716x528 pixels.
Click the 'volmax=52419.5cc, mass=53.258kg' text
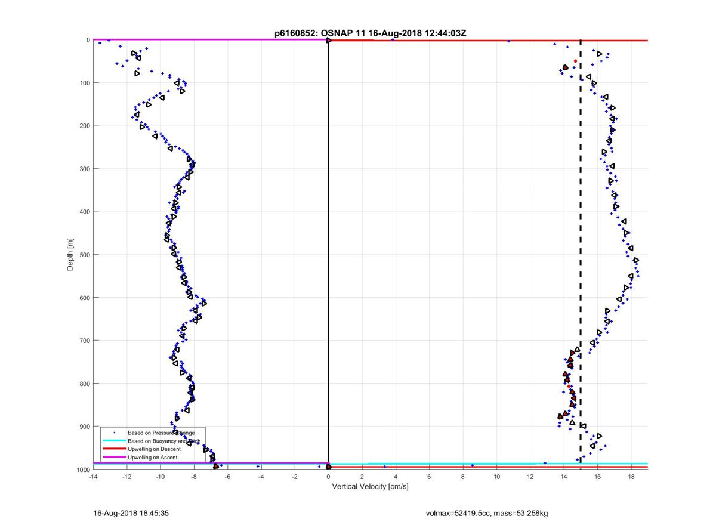coord(487,512)
